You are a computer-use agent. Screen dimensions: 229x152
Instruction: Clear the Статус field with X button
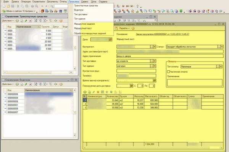click(x=222, y=47)
